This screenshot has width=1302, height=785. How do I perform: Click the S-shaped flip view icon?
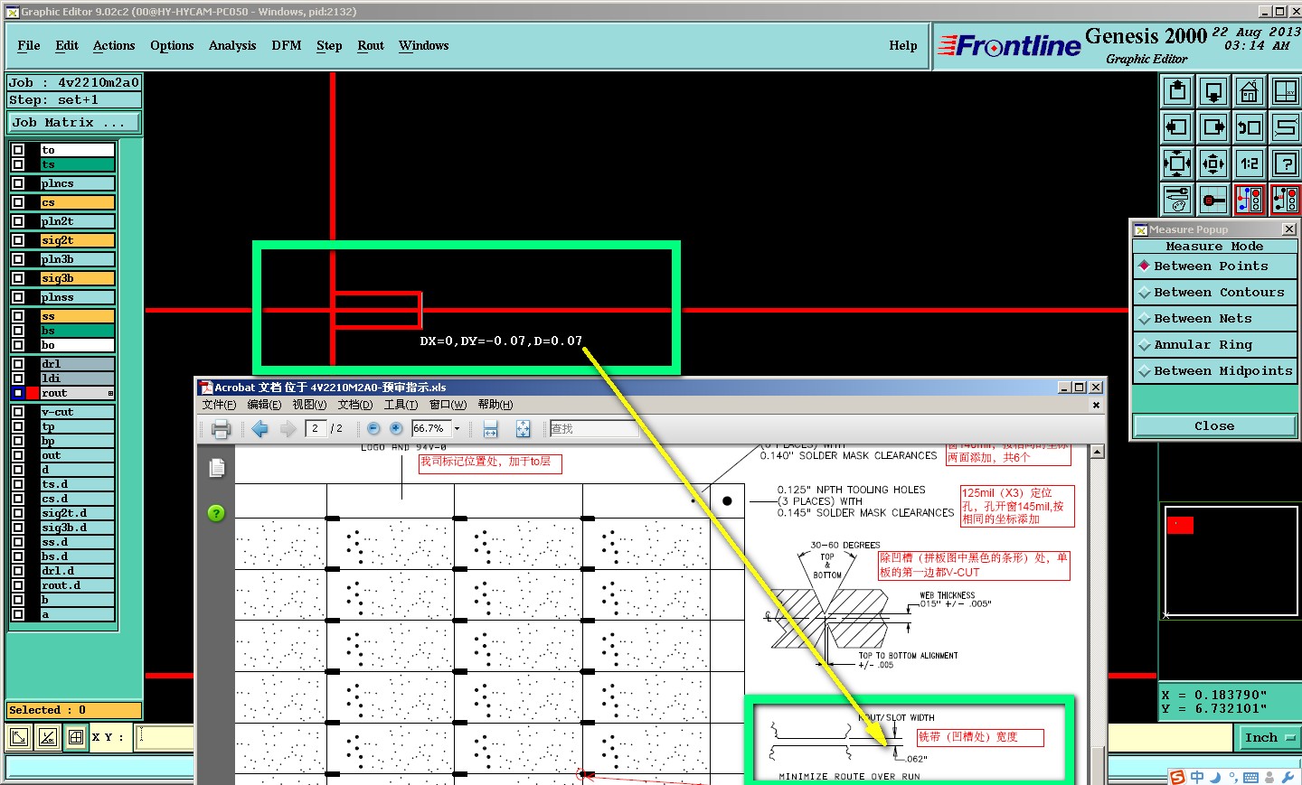pyautogui.click(x=1285, y=127)
